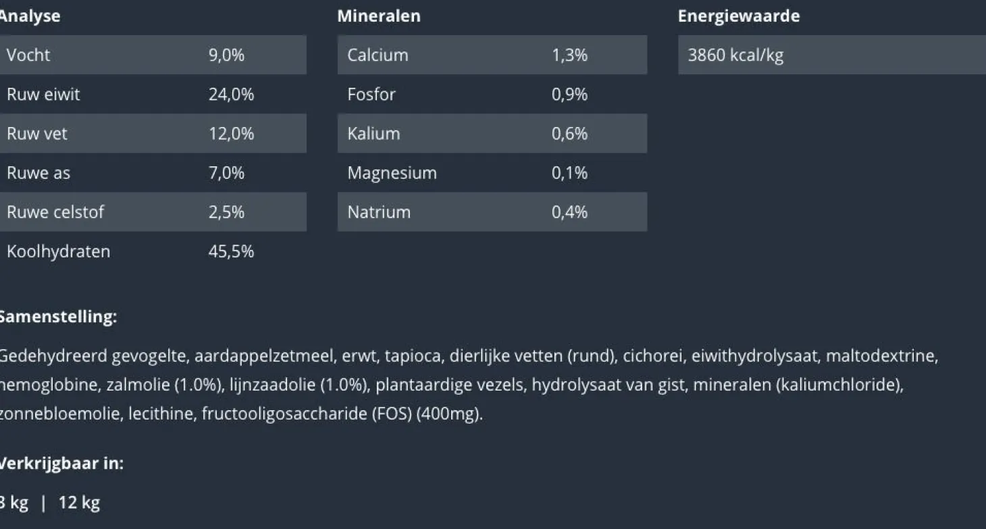Select the Magnesium 0,1% row
986x529 pixels.
(492, 172)
